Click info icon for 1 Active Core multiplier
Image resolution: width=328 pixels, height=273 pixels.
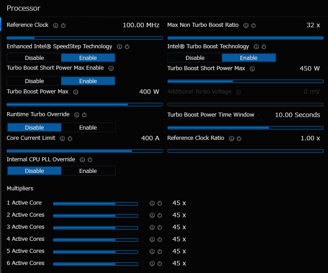pyautogui.click(x=152, y=203)
